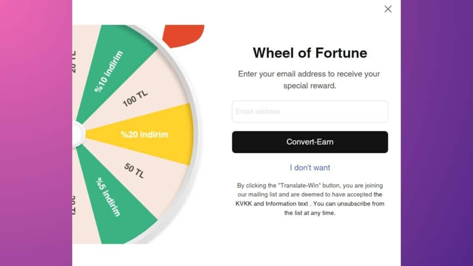The height and width of the screenshot is (266, 473).
Task: Click the Wheel of Fortune heading
Action: pyautogui.click(x=309, y=53)
